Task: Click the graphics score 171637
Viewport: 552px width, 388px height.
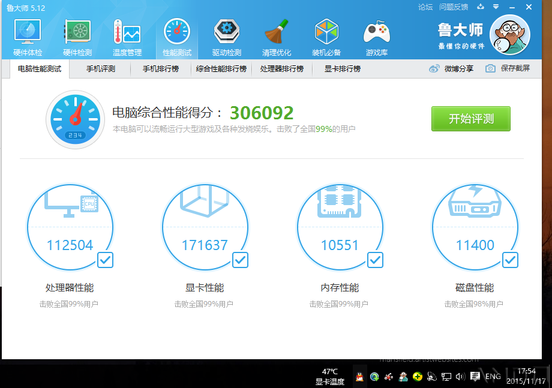Action: point(205,245)
